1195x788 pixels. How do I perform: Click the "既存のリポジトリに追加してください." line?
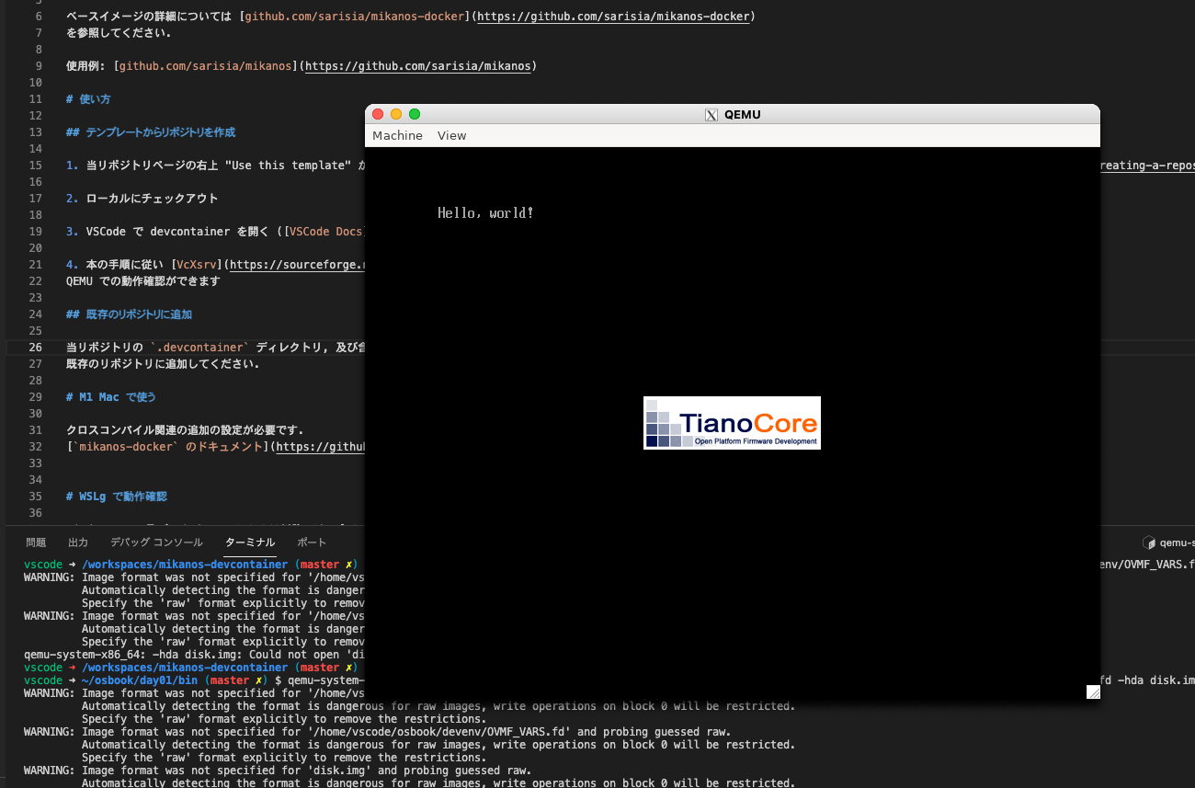click(x=164, y=364)
